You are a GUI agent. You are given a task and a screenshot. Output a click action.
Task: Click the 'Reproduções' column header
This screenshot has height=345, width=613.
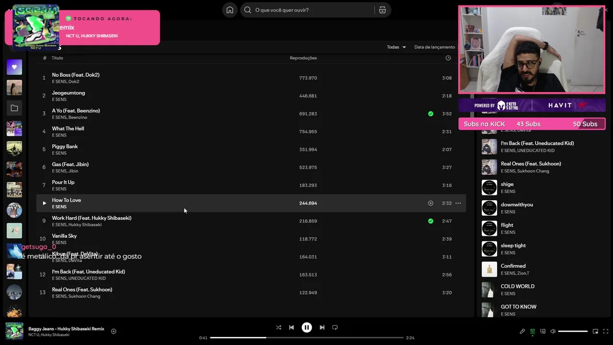point(303,58)
